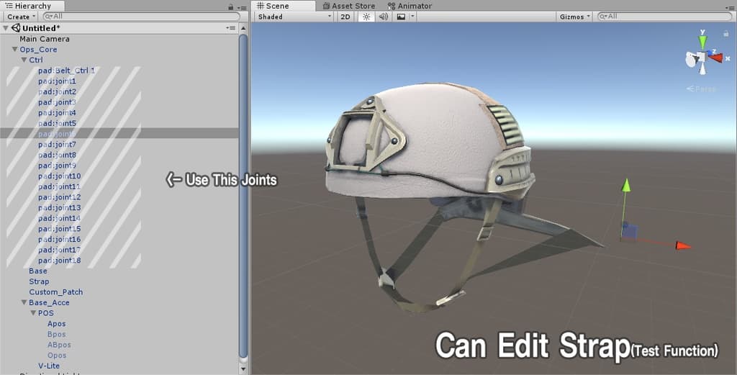Click red X axis cone of orientation gizmo
This screenshot has width=737, height=375.
(x=716, y=58)
